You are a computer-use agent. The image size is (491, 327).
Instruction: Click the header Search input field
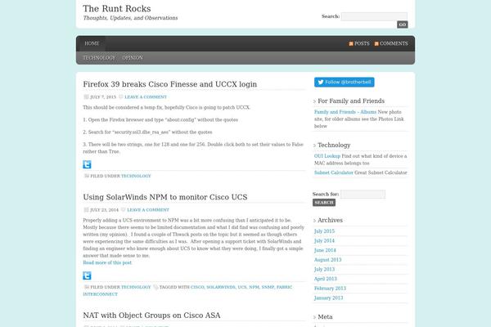click(374, 16)
